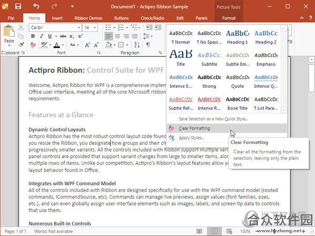Open the Check/Radio tab

(152, 18)
